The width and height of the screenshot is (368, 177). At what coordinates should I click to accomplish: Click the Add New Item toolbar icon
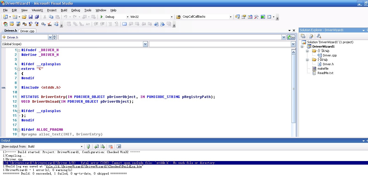(x=15, y=17)
